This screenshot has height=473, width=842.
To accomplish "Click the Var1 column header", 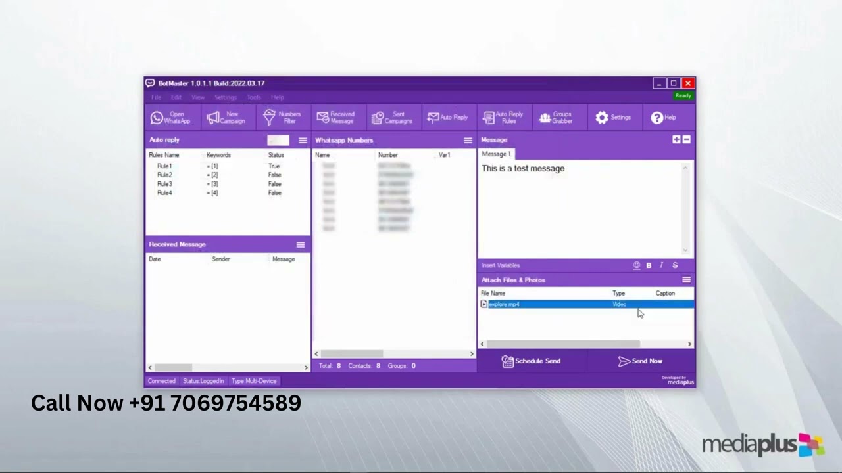I will coord(444,155).
